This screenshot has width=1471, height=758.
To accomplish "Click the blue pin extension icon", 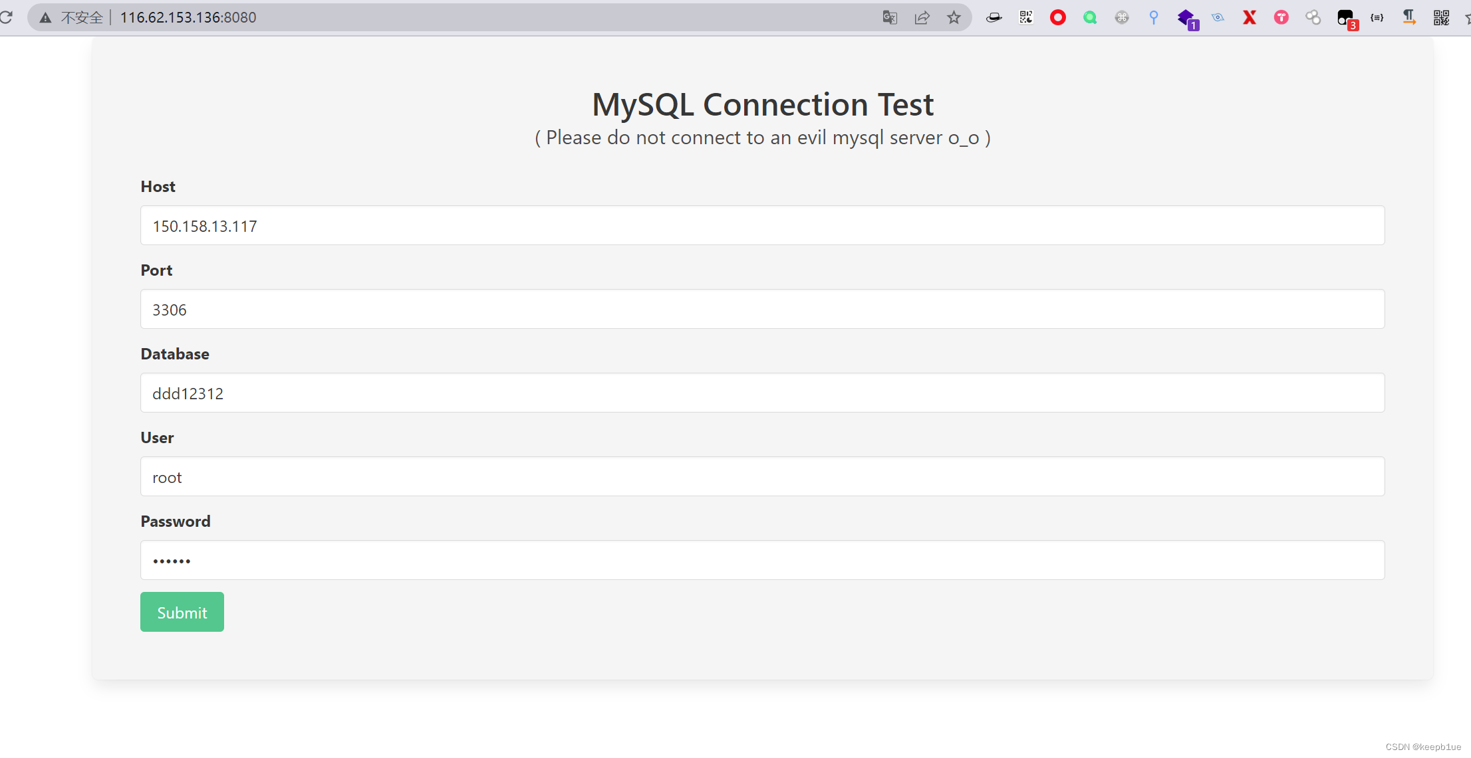I will click(x=1154, y=18).
